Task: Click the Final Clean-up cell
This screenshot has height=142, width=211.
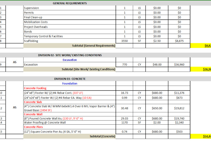Action: [70, 17]
